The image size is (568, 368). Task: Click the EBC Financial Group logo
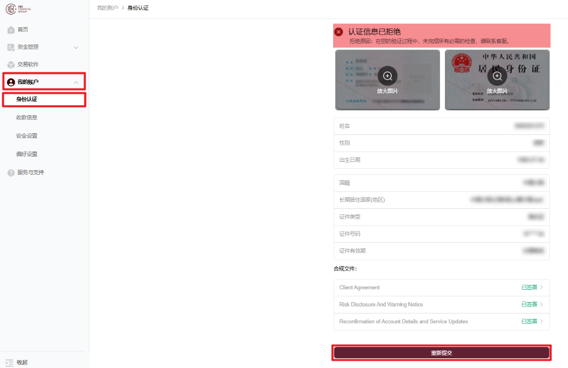click(18, 9)
